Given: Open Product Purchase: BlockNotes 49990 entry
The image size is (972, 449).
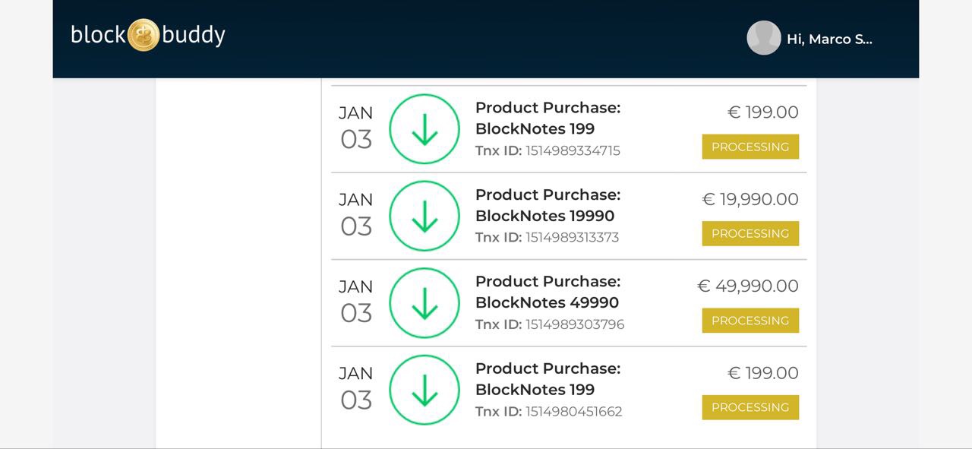Looking at the screenshot, I should (x=548, y=292).
